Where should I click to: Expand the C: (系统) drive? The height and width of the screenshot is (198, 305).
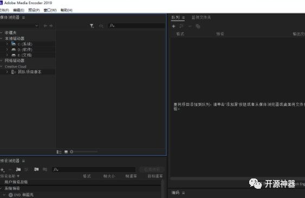point(7,44)
